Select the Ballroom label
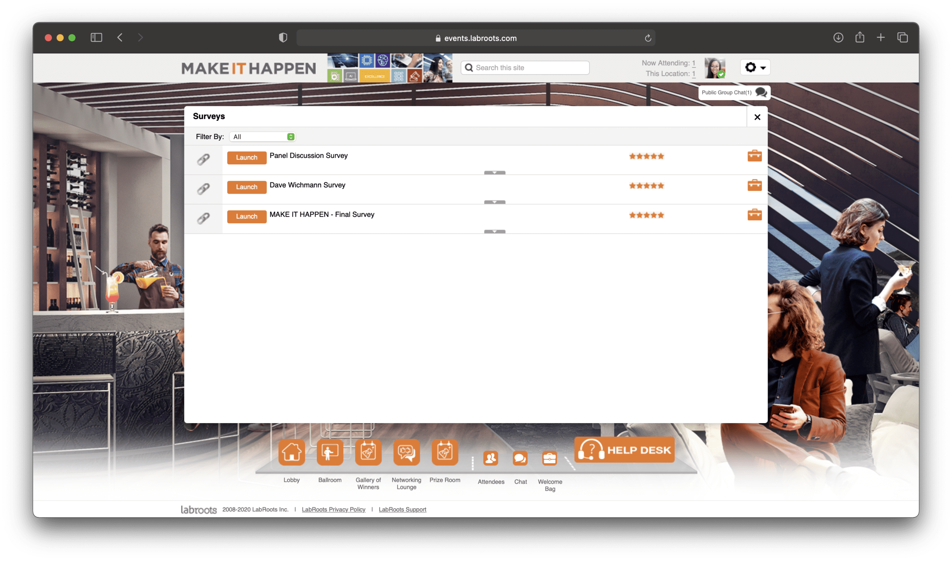This screenshot has width=952, height=561. [x=330, y=480]
